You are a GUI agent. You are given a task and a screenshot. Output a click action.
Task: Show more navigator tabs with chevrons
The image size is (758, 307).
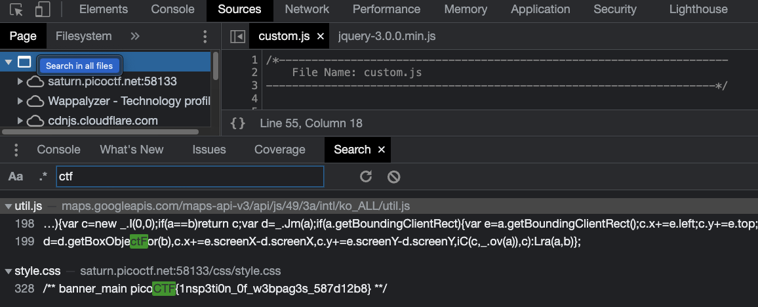point(135,37)
